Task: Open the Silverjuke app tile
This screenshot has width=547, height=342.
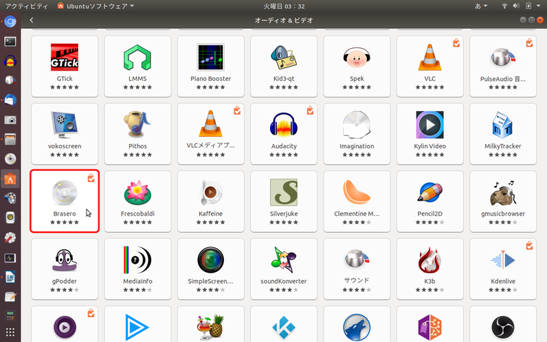Action: point(284,201)
